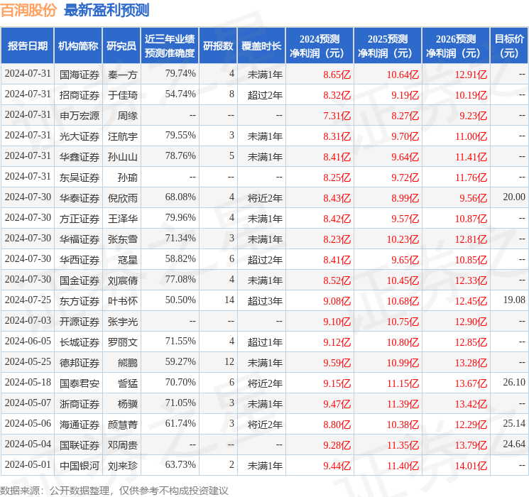529x497 pixels.
Task: Click 2025 forecast 10.64亿
Action: [403, 75]
